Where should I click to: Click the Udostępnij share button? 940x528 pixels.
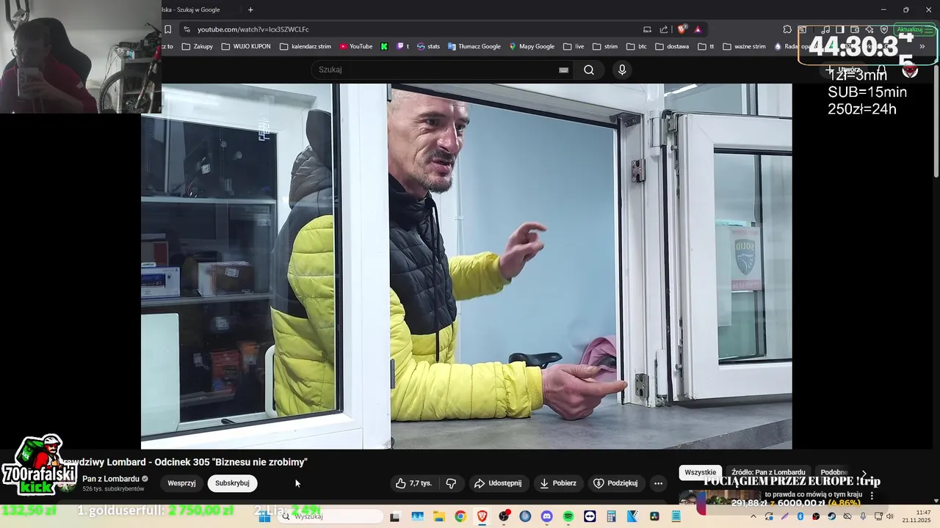click(498, 483)
